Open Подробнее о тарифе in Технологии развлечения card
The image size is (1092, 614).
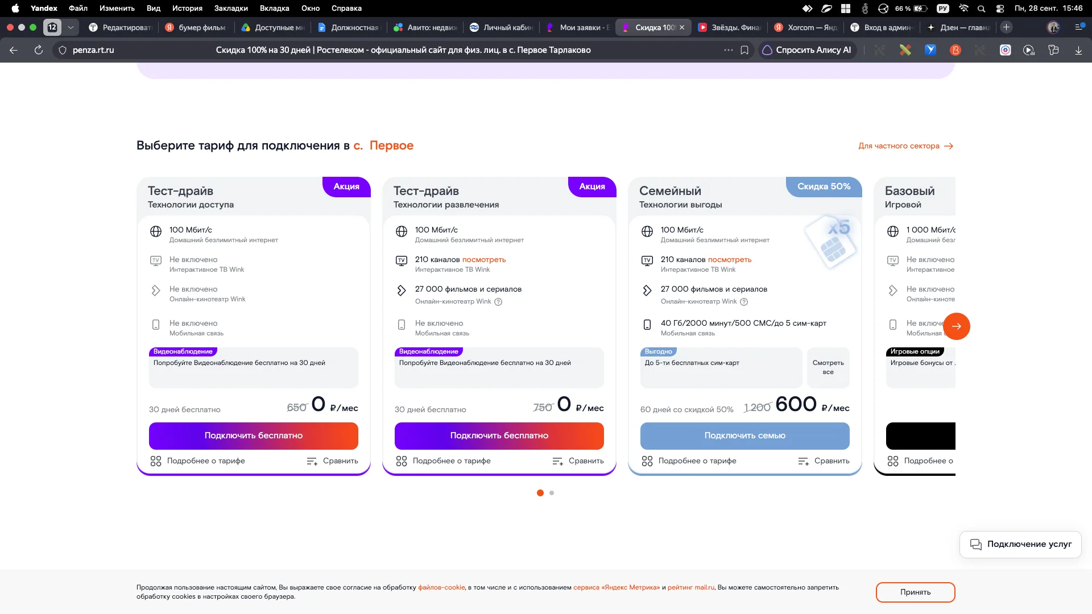point(443,461)
